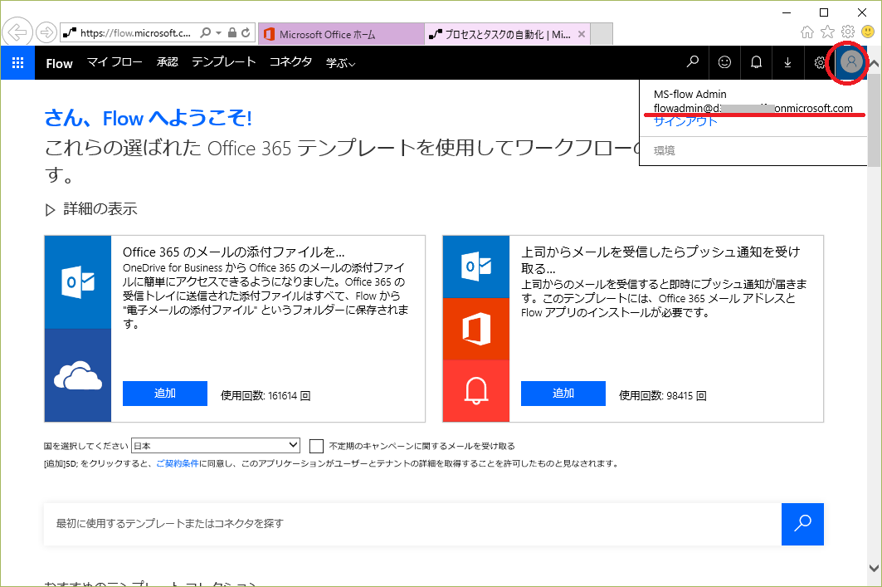
Task: Click the download arrow icon in header
Action: click(x=787, y=62)
